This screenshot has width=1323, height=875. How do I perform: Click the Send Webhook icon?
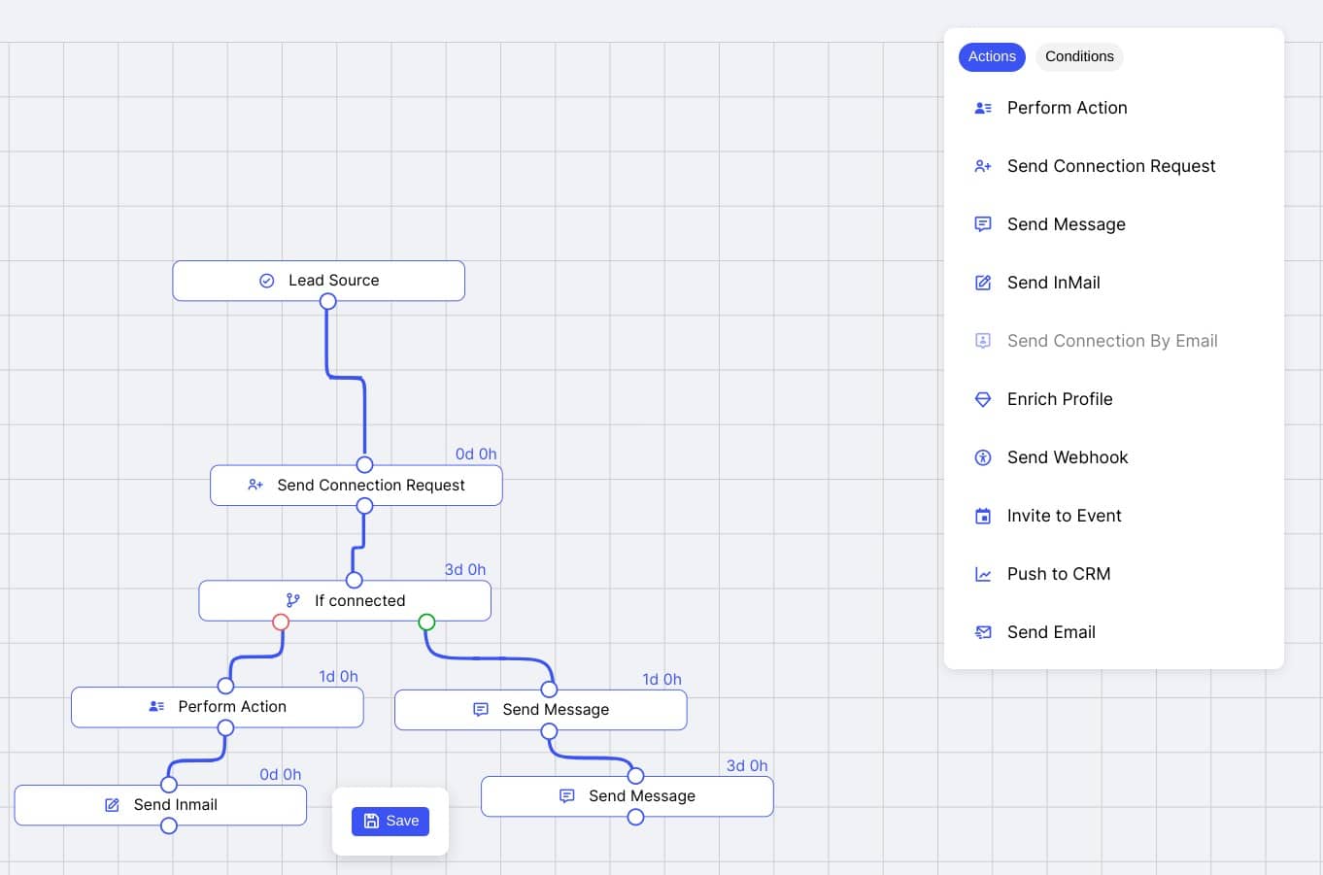point(983,457)
